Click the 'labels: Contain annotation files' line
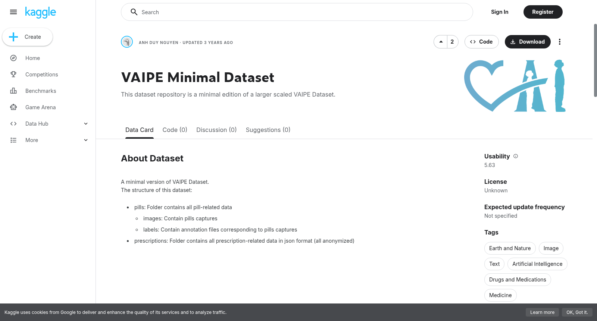 point(220,230)
